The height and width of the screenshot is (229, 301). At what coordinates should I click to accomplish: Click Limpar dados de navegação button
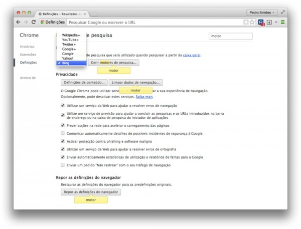point(135,83)
